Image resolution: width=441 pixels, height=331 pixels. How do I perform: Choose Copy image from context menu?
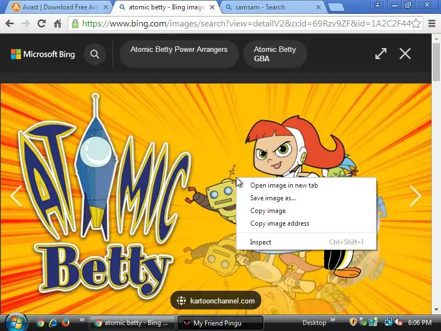(x=306, y=211)
